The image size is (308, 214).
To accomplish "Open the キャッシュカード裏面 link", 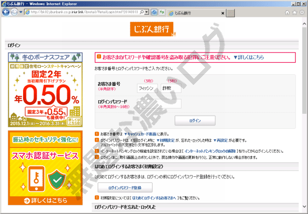I will click(141, 134).
